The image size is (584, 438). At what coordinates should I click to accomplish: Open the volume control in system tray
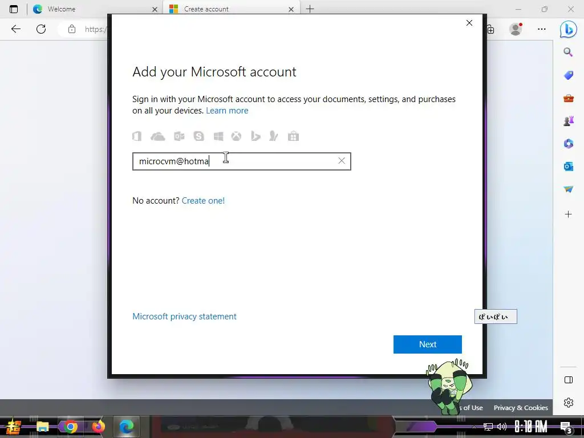pyautogui.click(x=502, y=427)
